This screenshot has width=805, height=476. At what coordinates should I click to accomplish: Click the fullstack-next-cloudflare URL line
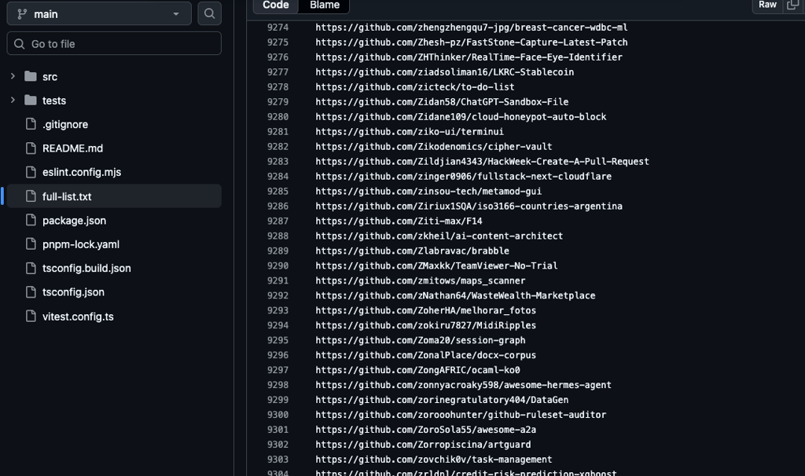(464, 176)
